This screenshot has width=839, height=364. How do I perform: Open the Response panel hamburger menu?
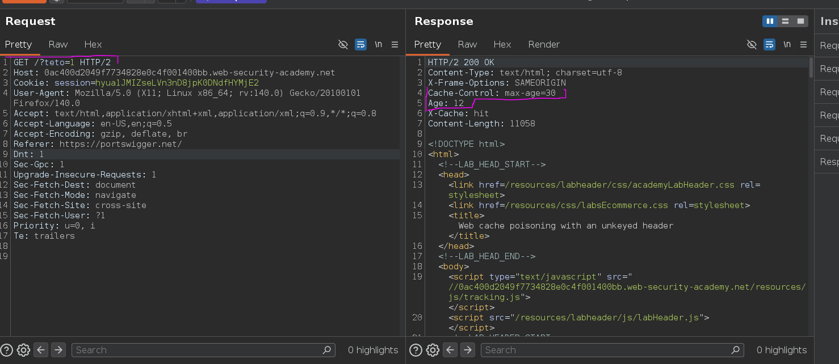point(804,44)
